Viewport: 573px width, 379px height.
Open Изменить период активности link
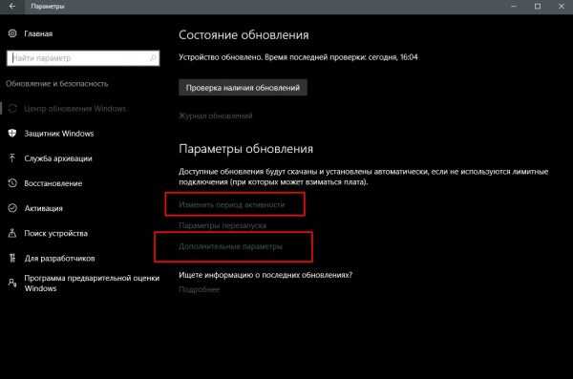click(x=231, y=204)
